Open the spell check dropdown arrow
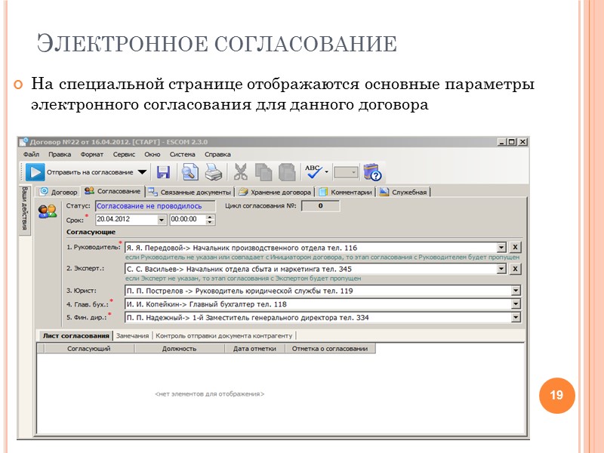Screen dimensions: 604x453 (x=327, y=172)
